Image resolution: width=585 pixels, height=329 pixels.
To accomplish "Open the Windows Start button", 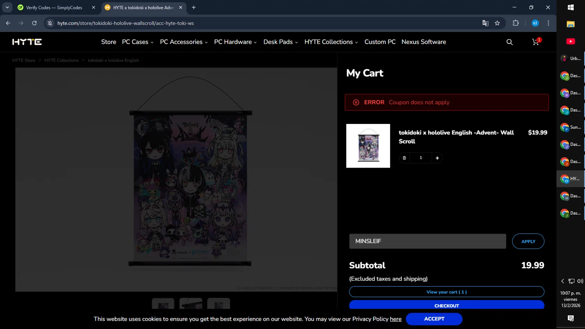I will (x=571, y=7).
